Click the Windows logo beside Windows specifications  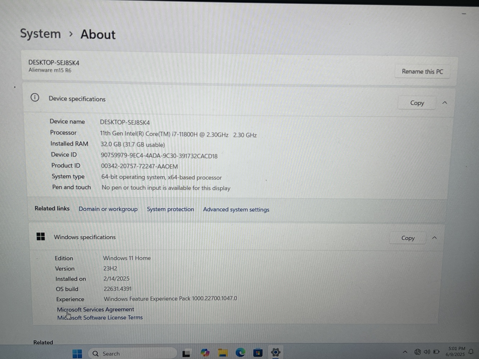(41, 236)
